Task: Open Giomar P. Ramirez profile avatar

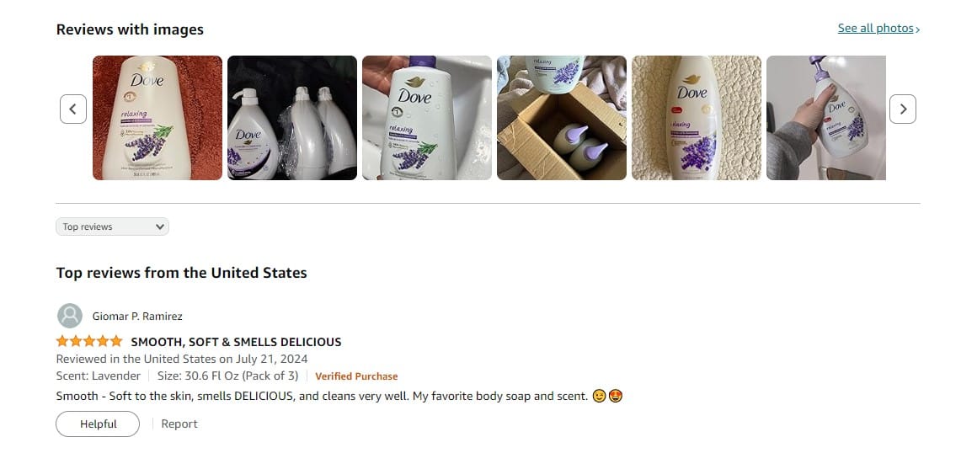Action: [x=70, y=316]
